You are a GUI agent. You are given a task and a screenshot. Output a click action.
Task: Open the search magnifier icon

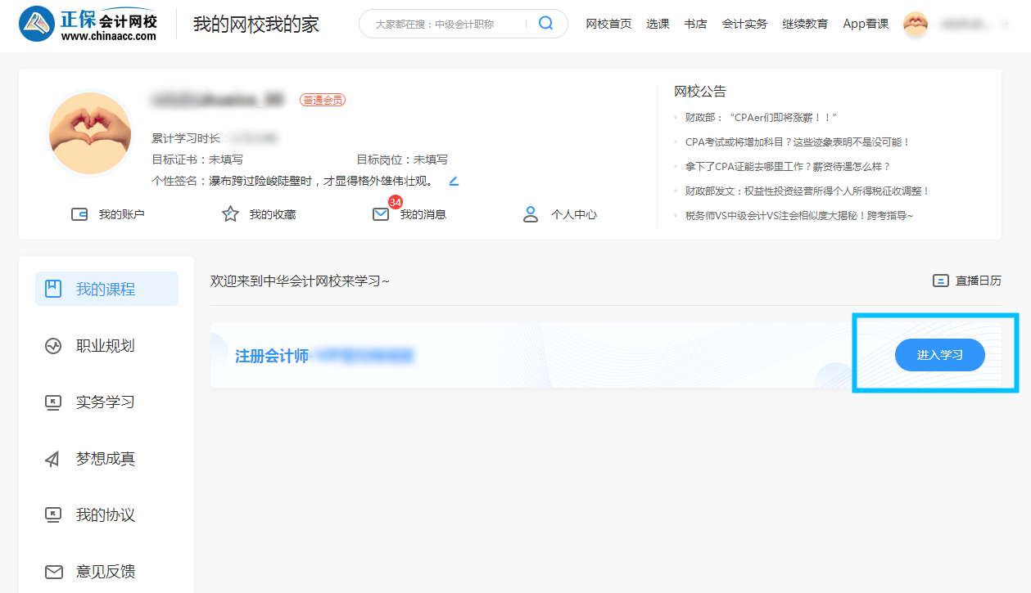(545, 23)
